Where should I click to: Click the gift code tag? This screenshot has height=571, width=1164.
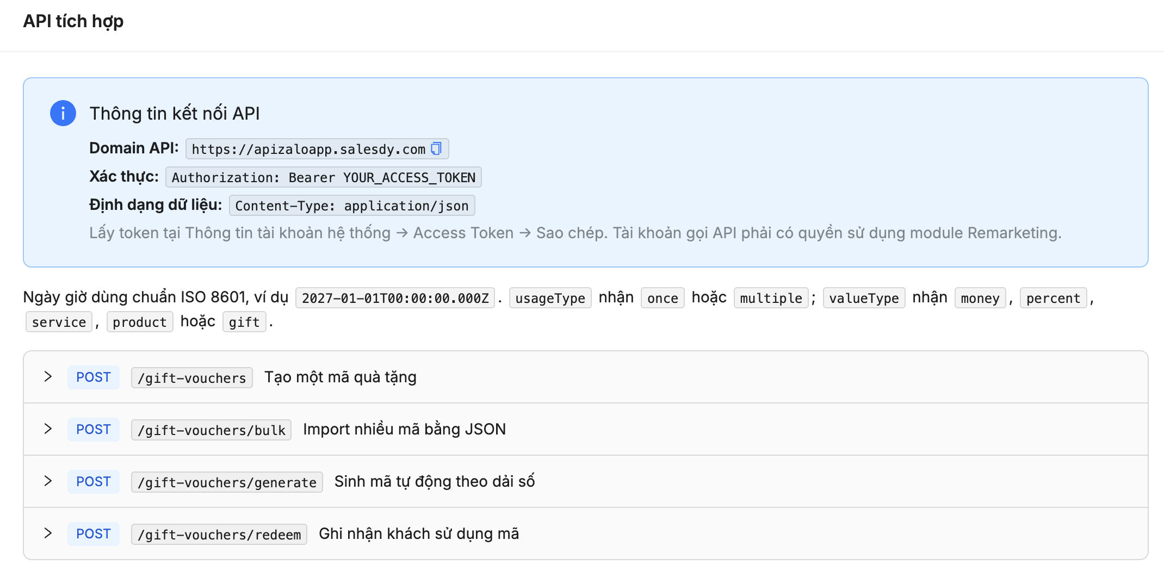pyautogui.click(x=244, y=322)
